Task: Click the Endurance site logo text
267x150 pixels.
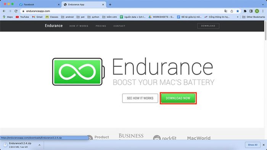Action: coord(54,26)
